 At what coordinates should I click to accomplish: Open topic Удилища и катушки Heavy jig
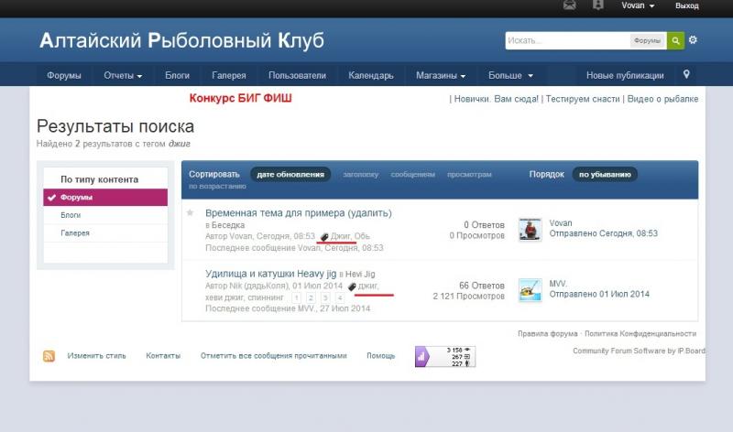point(271,274)
